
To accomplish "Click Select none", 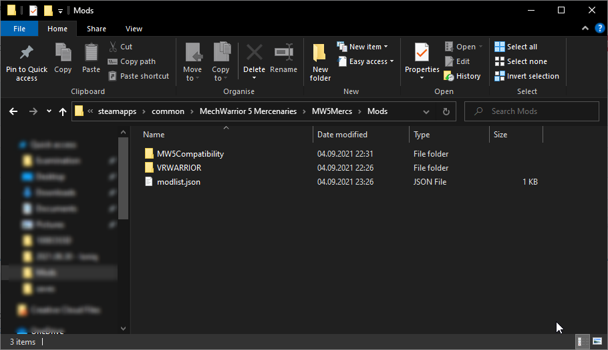I will [x=520, y=61].
